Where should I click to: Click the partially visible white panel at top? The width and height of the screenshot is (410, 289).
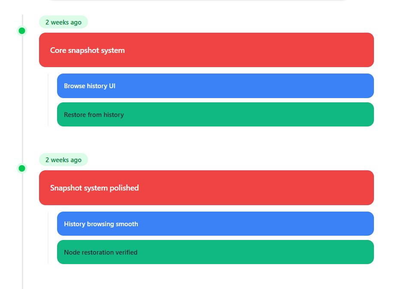pos(197,1)
